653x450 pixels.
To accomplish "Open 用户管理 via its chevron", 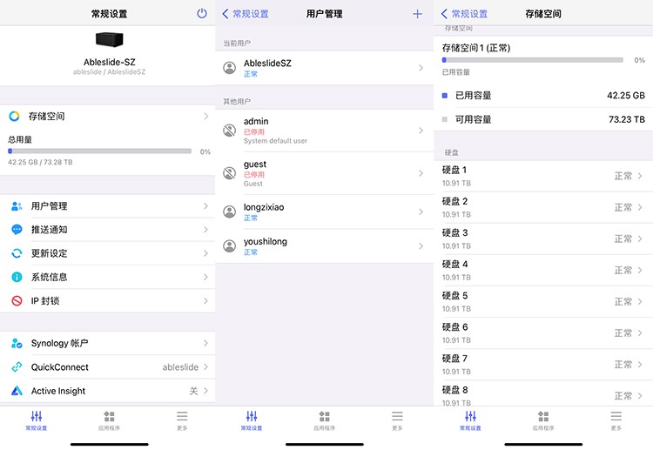I will (x=206, y=206).
